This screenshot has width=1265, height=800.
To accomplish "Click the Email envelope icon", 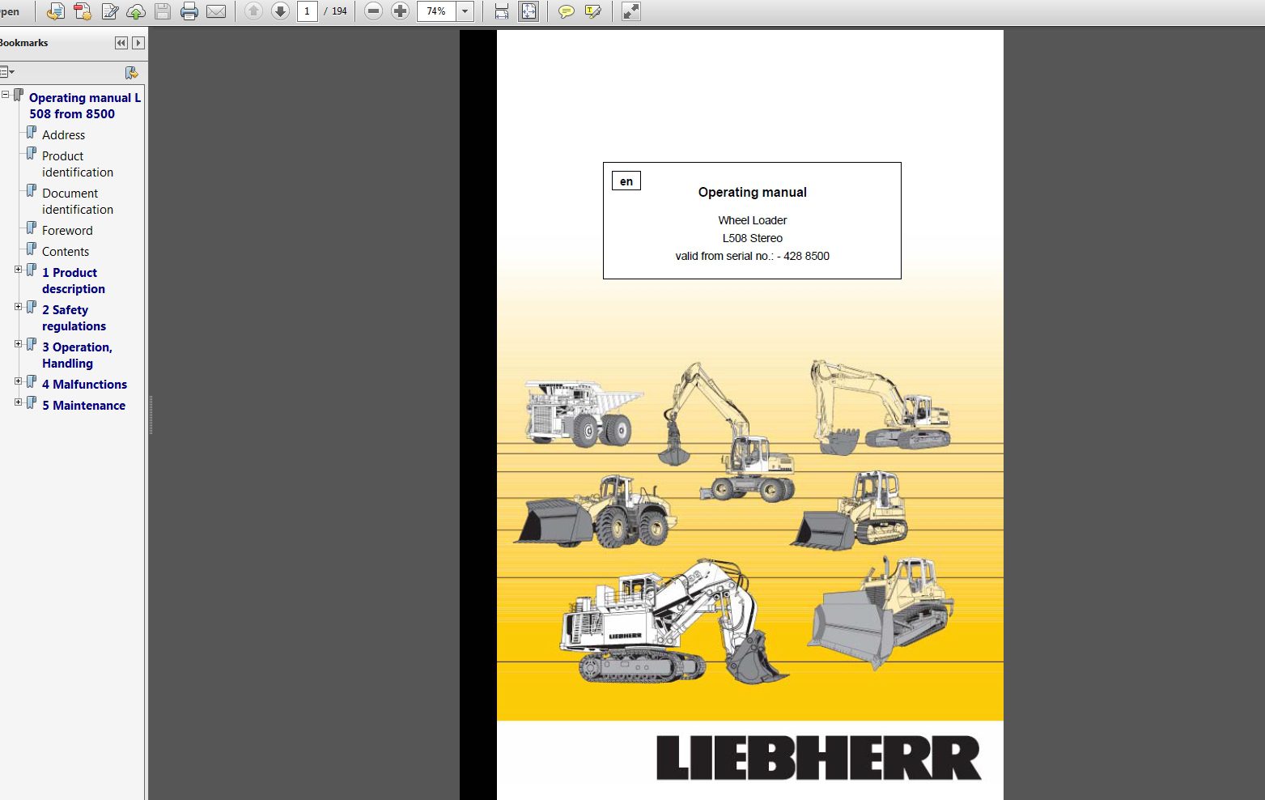I will [x=216, y=11].
